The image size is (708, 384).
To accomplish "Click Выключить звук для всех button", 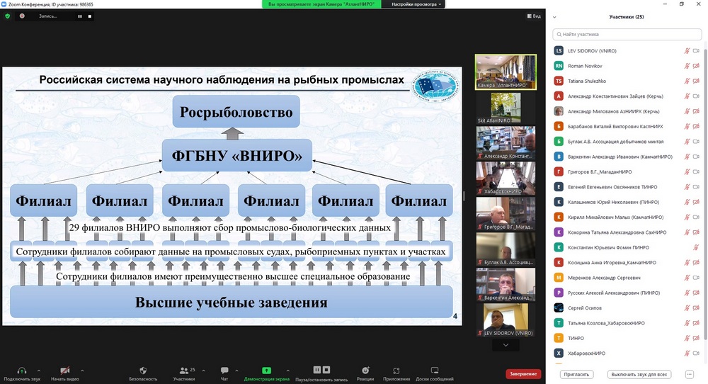I will coord(639,375).
